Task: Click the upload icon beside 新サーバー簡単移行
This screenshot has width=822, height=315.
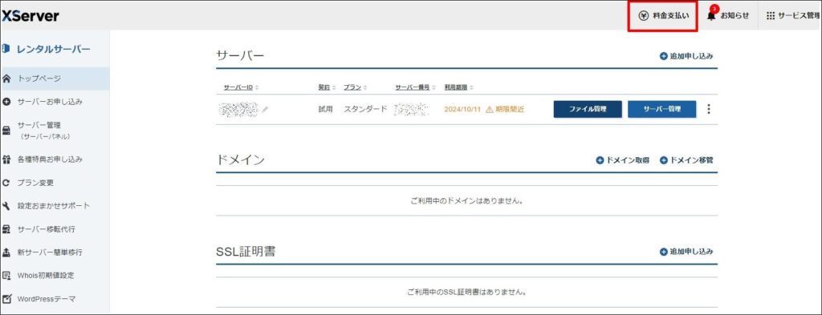Action: coord(6,252)
